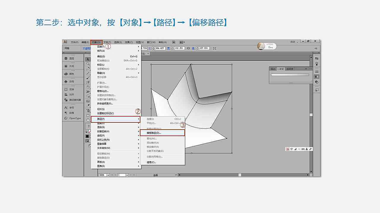Click the gradient bar in gradient panel
The image size is (380, 213).
click(x=290, y=75)
